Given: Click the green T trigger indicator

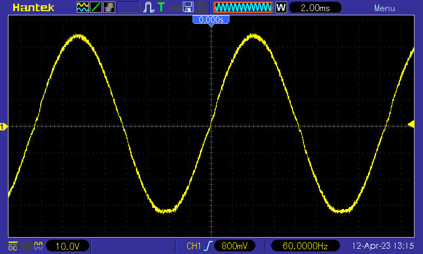Looking at the screenshot, I should click(161, 7).
